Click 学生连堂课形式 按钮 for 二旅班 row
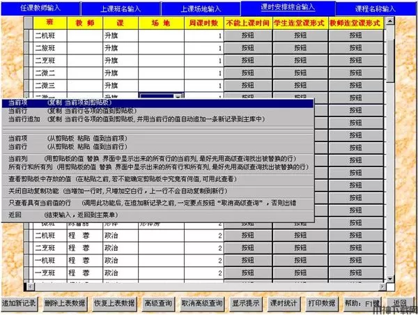The height and width of the screenshot is (315, 418). pos(300,48)
